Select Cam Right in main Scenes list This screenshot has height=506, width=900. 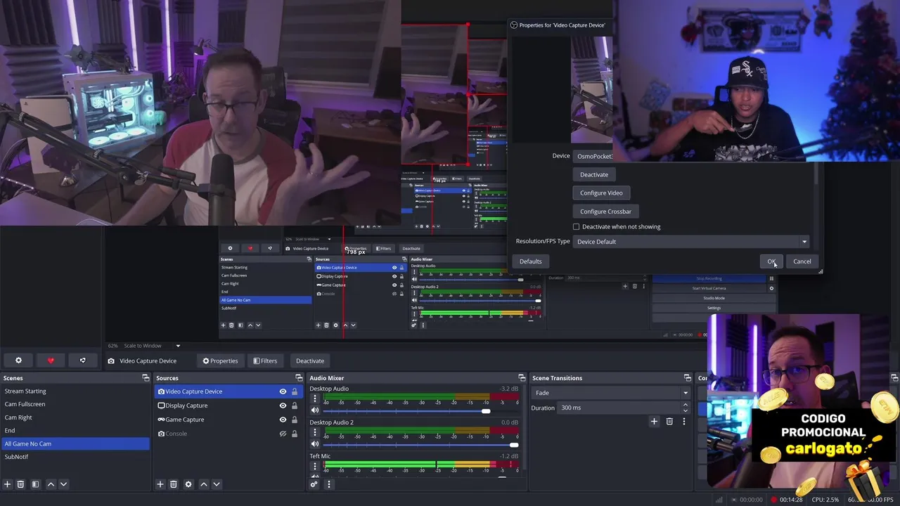(75, 417)
